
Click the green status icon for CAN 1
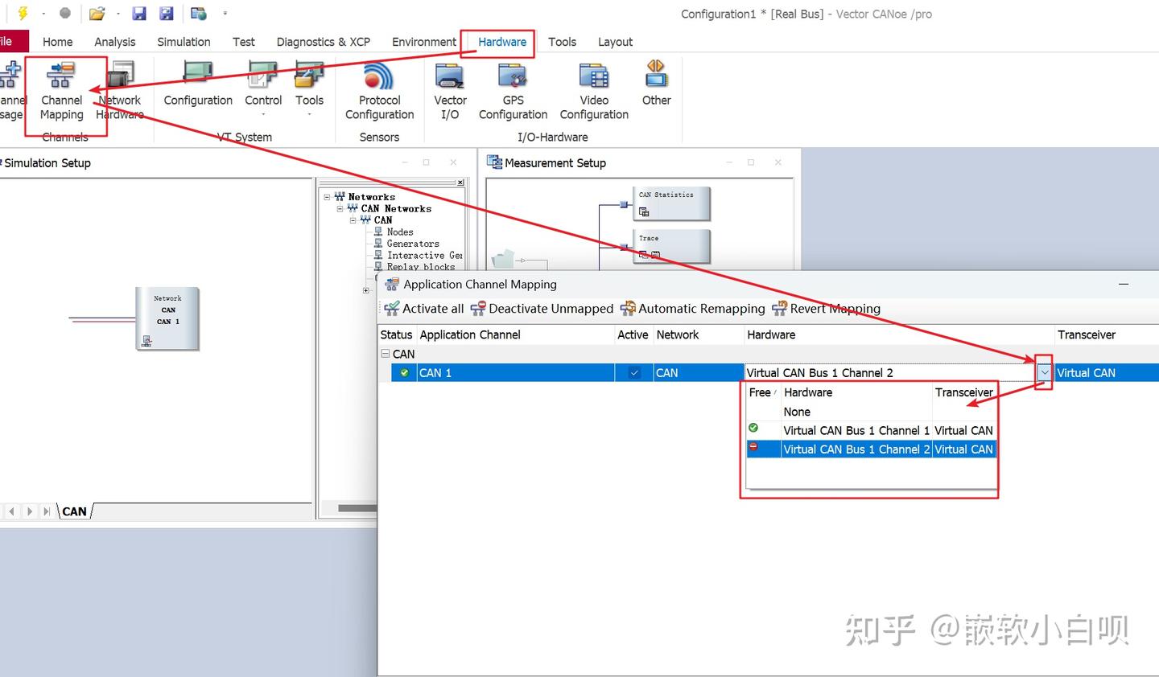pos(404,373)
